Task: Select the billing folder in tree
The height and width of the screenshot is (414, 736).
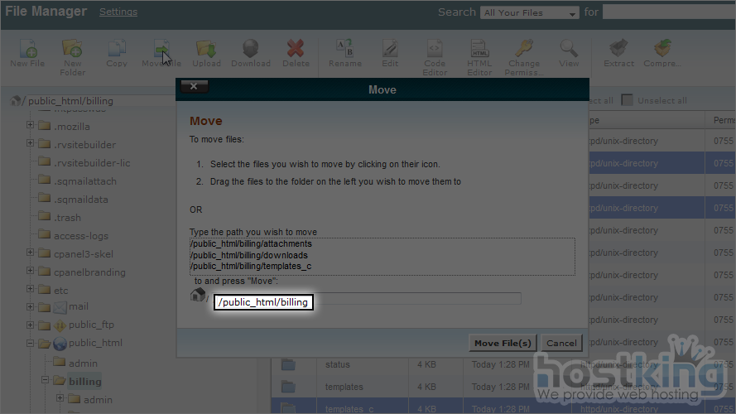Action: pyautogui.click(x=84, y=382)
